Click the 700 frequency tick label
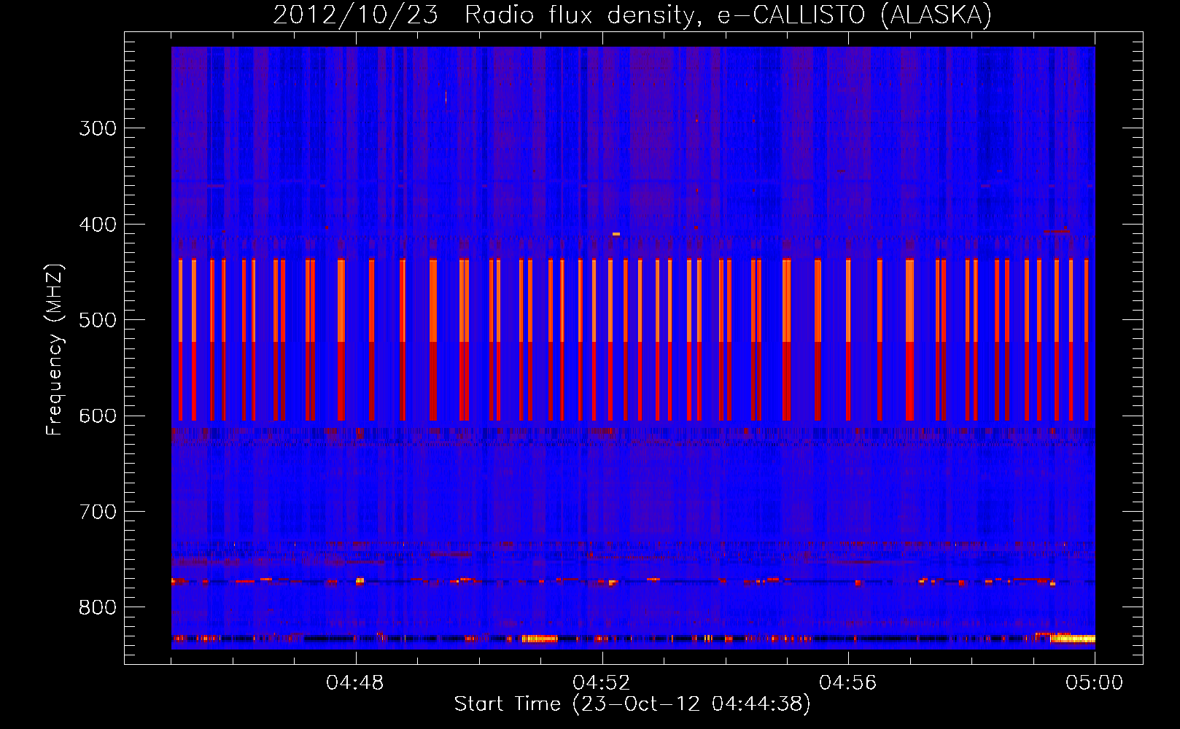This screenshot has height=729, width=1180. [x=98, y=512]
